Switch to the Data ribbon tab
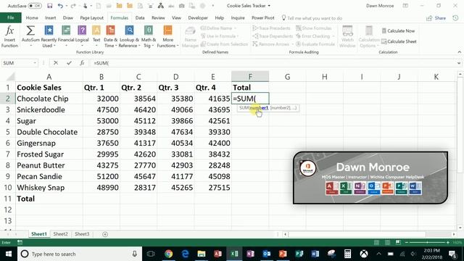The width and height of the screenshot is (464, 261). tap(140, 17)
